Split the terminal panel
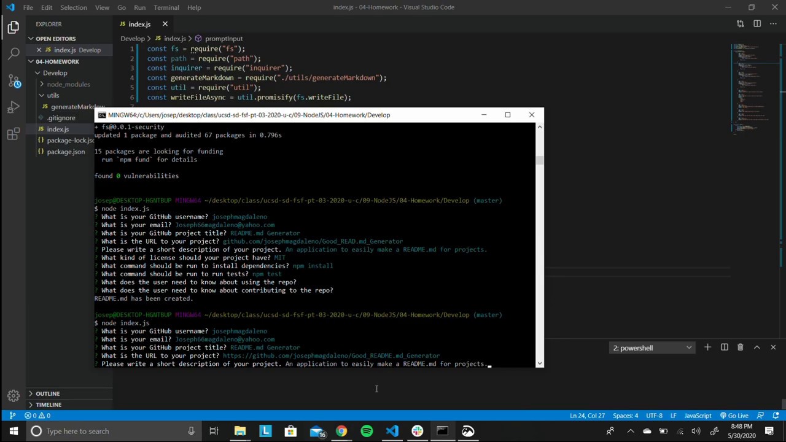 point(724,347)
